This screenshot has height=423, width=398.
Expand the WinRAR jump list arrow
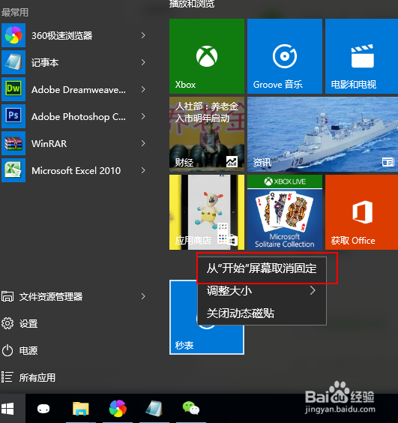pyautogui.click(x=143, y=143)
